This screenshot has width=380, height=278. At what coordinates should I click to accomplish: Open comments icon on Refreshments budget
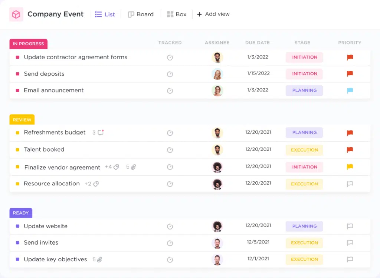click(101, 133)
